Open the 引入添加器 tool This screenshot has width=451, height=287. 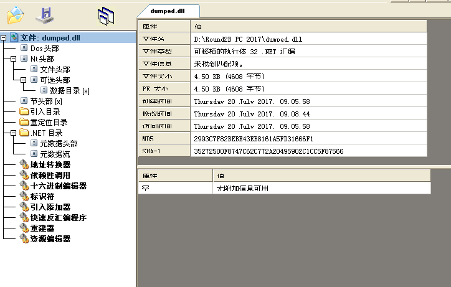click(50, 207)
